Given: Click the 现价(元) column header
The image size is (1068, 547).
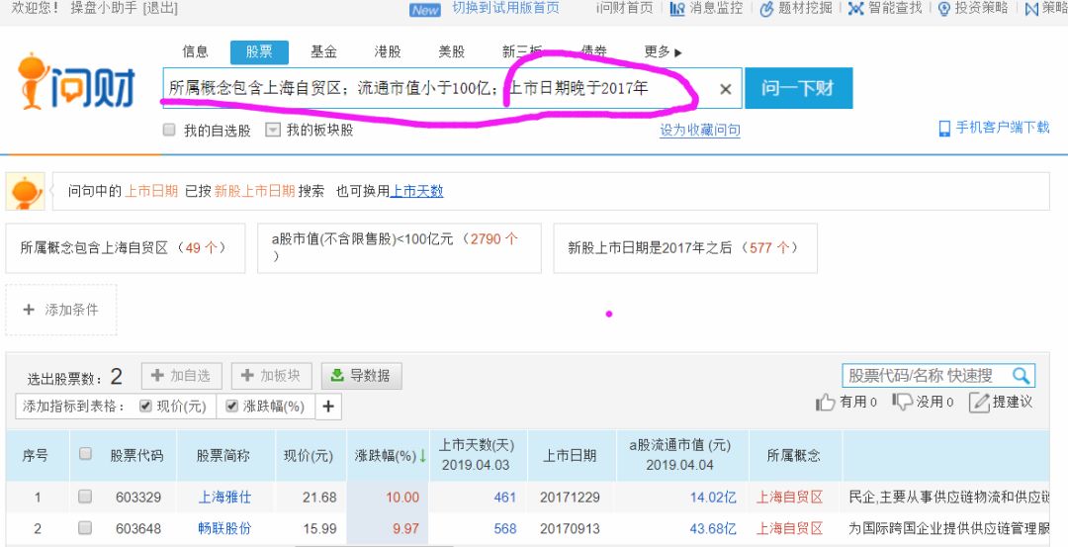Looking at the screenshot, I should click(309, 456).
